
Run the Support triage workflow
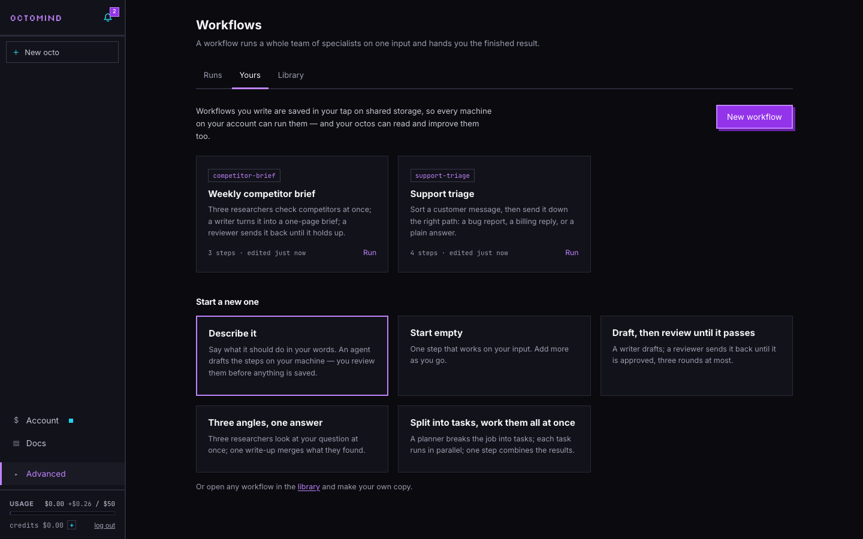572,253
